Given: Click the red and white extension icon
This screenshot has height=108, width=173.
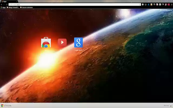Looking at the screenshot, I should pos(157,5).
